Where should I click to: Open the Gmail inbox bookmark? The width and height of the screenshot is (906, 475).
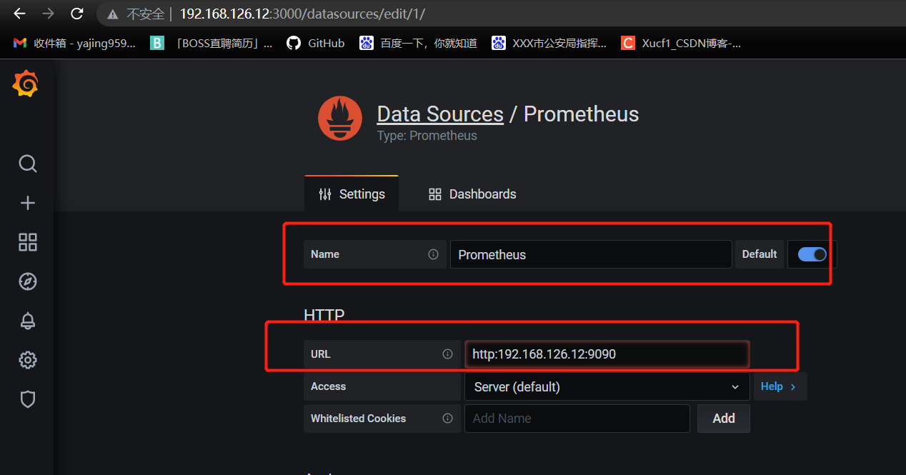point(74,44)
